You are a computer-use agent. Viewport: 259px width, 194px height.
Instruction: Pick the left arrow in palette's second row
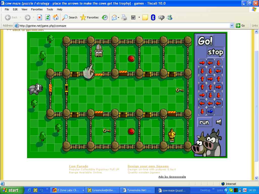218,71
